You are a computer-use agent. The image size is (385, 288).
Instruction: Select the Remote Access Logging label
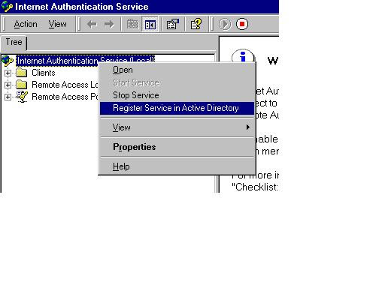[x=65, y=85]
